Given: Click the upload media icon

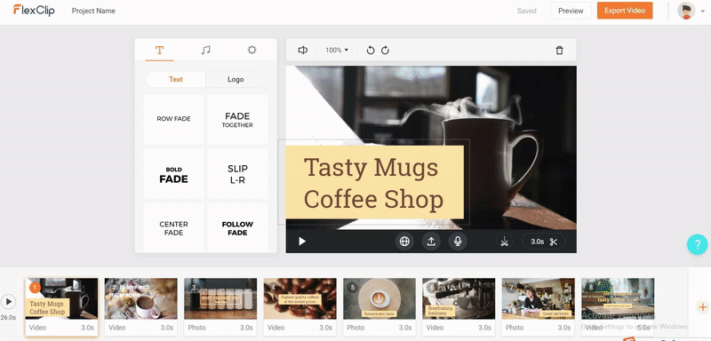Looking at the screenshot, I should [x=431, y=242].
